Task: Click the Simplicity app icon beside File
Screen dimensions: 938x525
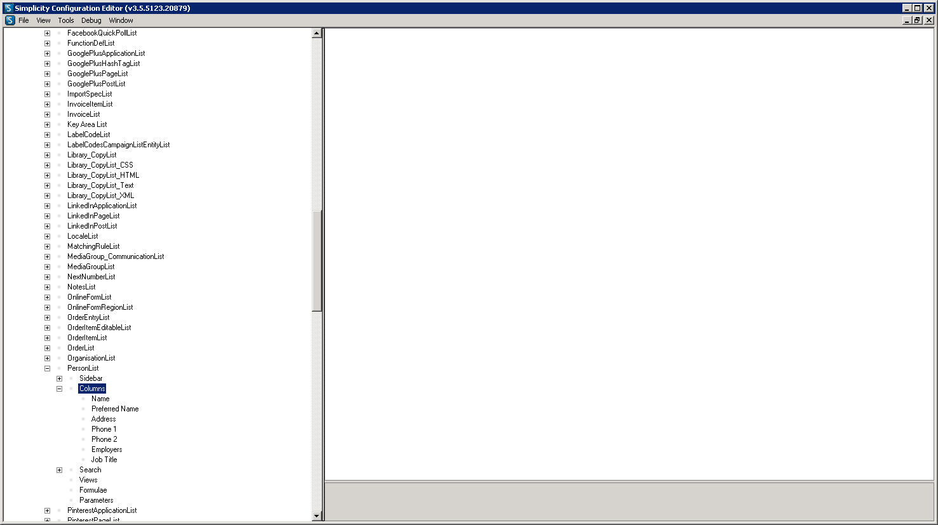Action: pos(10,20)
